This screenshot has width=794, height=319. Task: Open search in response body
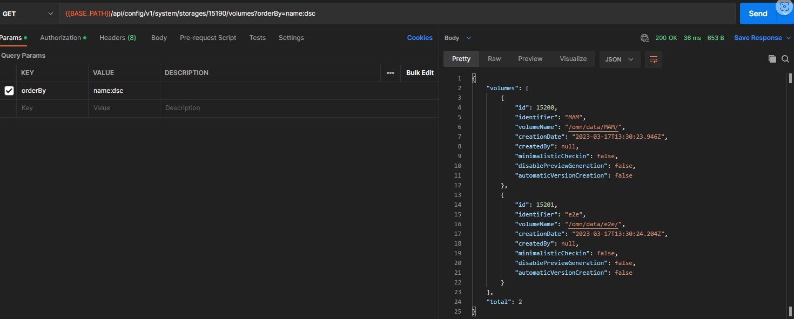coord(785,59)
